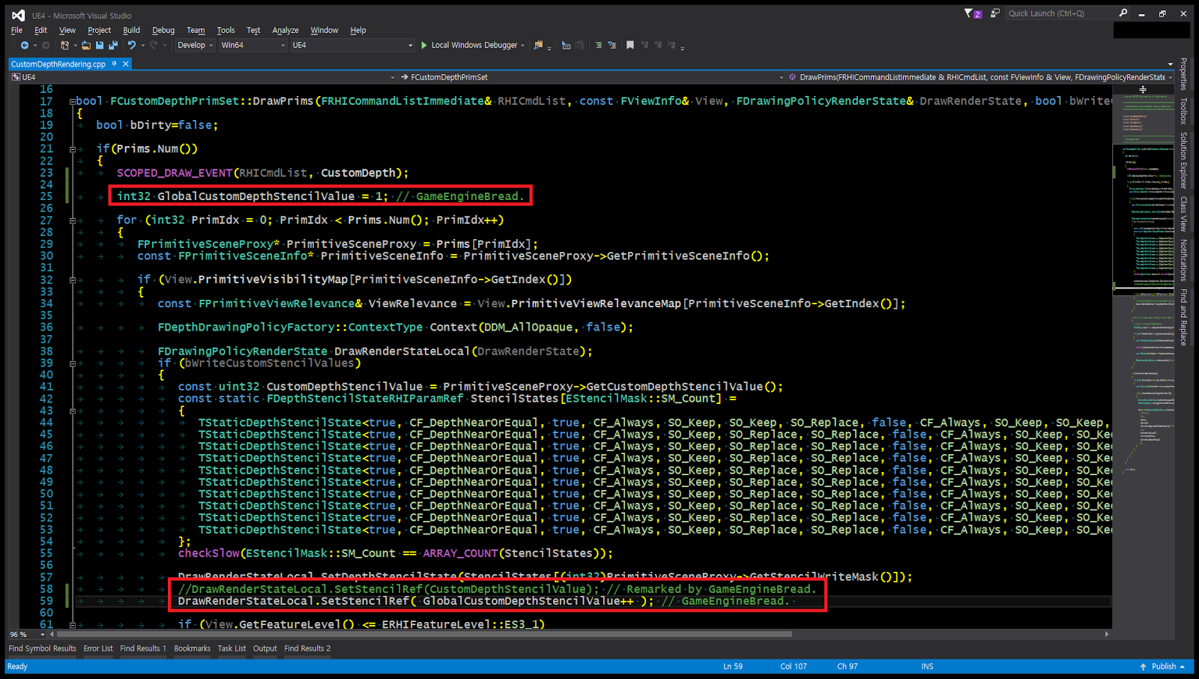Switch to the Find Results 1 tab
Image resolution: width=1199 pixels, height=679 pixels.
pos(143,648)
